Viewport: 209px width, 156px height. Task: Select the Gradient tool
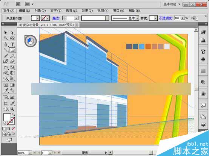click(x=12, y=85)
